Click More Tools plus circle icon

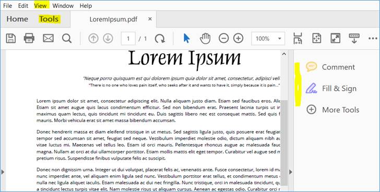click(311, 110)
